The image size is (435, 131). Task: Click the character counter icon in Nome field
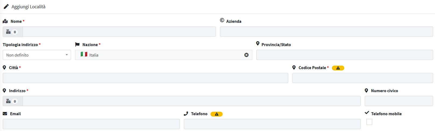(x=8, y=32)
